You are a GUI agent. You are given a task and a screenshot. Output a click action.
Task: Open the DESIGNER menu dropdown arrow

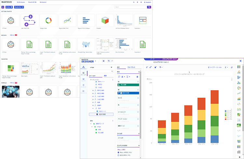click(95, 61)
